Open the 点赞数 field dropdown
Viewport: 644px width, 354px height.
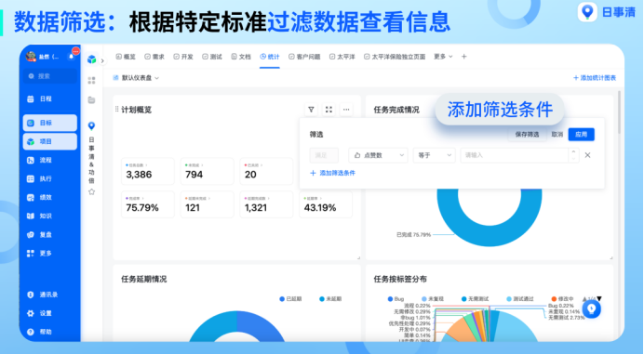pyautogui.click(x=378, y=155)
